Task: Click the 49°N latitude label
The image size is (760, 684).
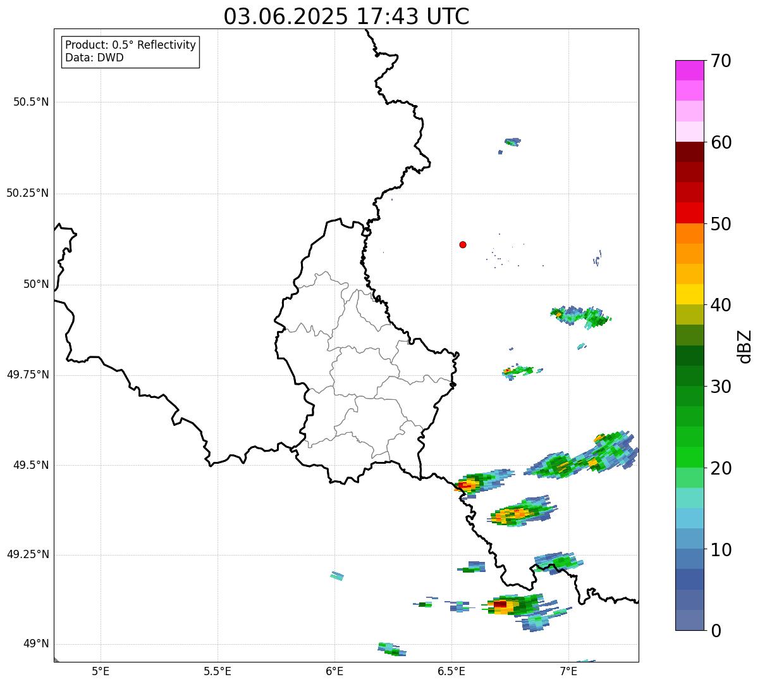Action: point(36,644)
